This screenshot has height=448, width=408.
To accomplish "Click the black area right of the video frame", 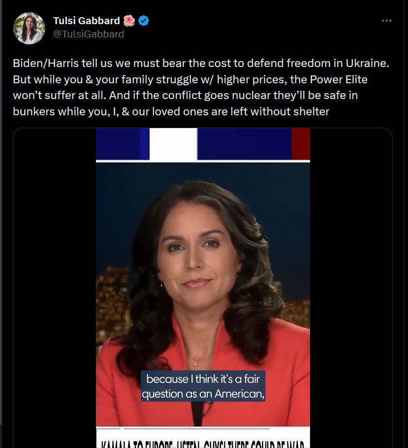I will pyautogui.click(x=351, y=288).
